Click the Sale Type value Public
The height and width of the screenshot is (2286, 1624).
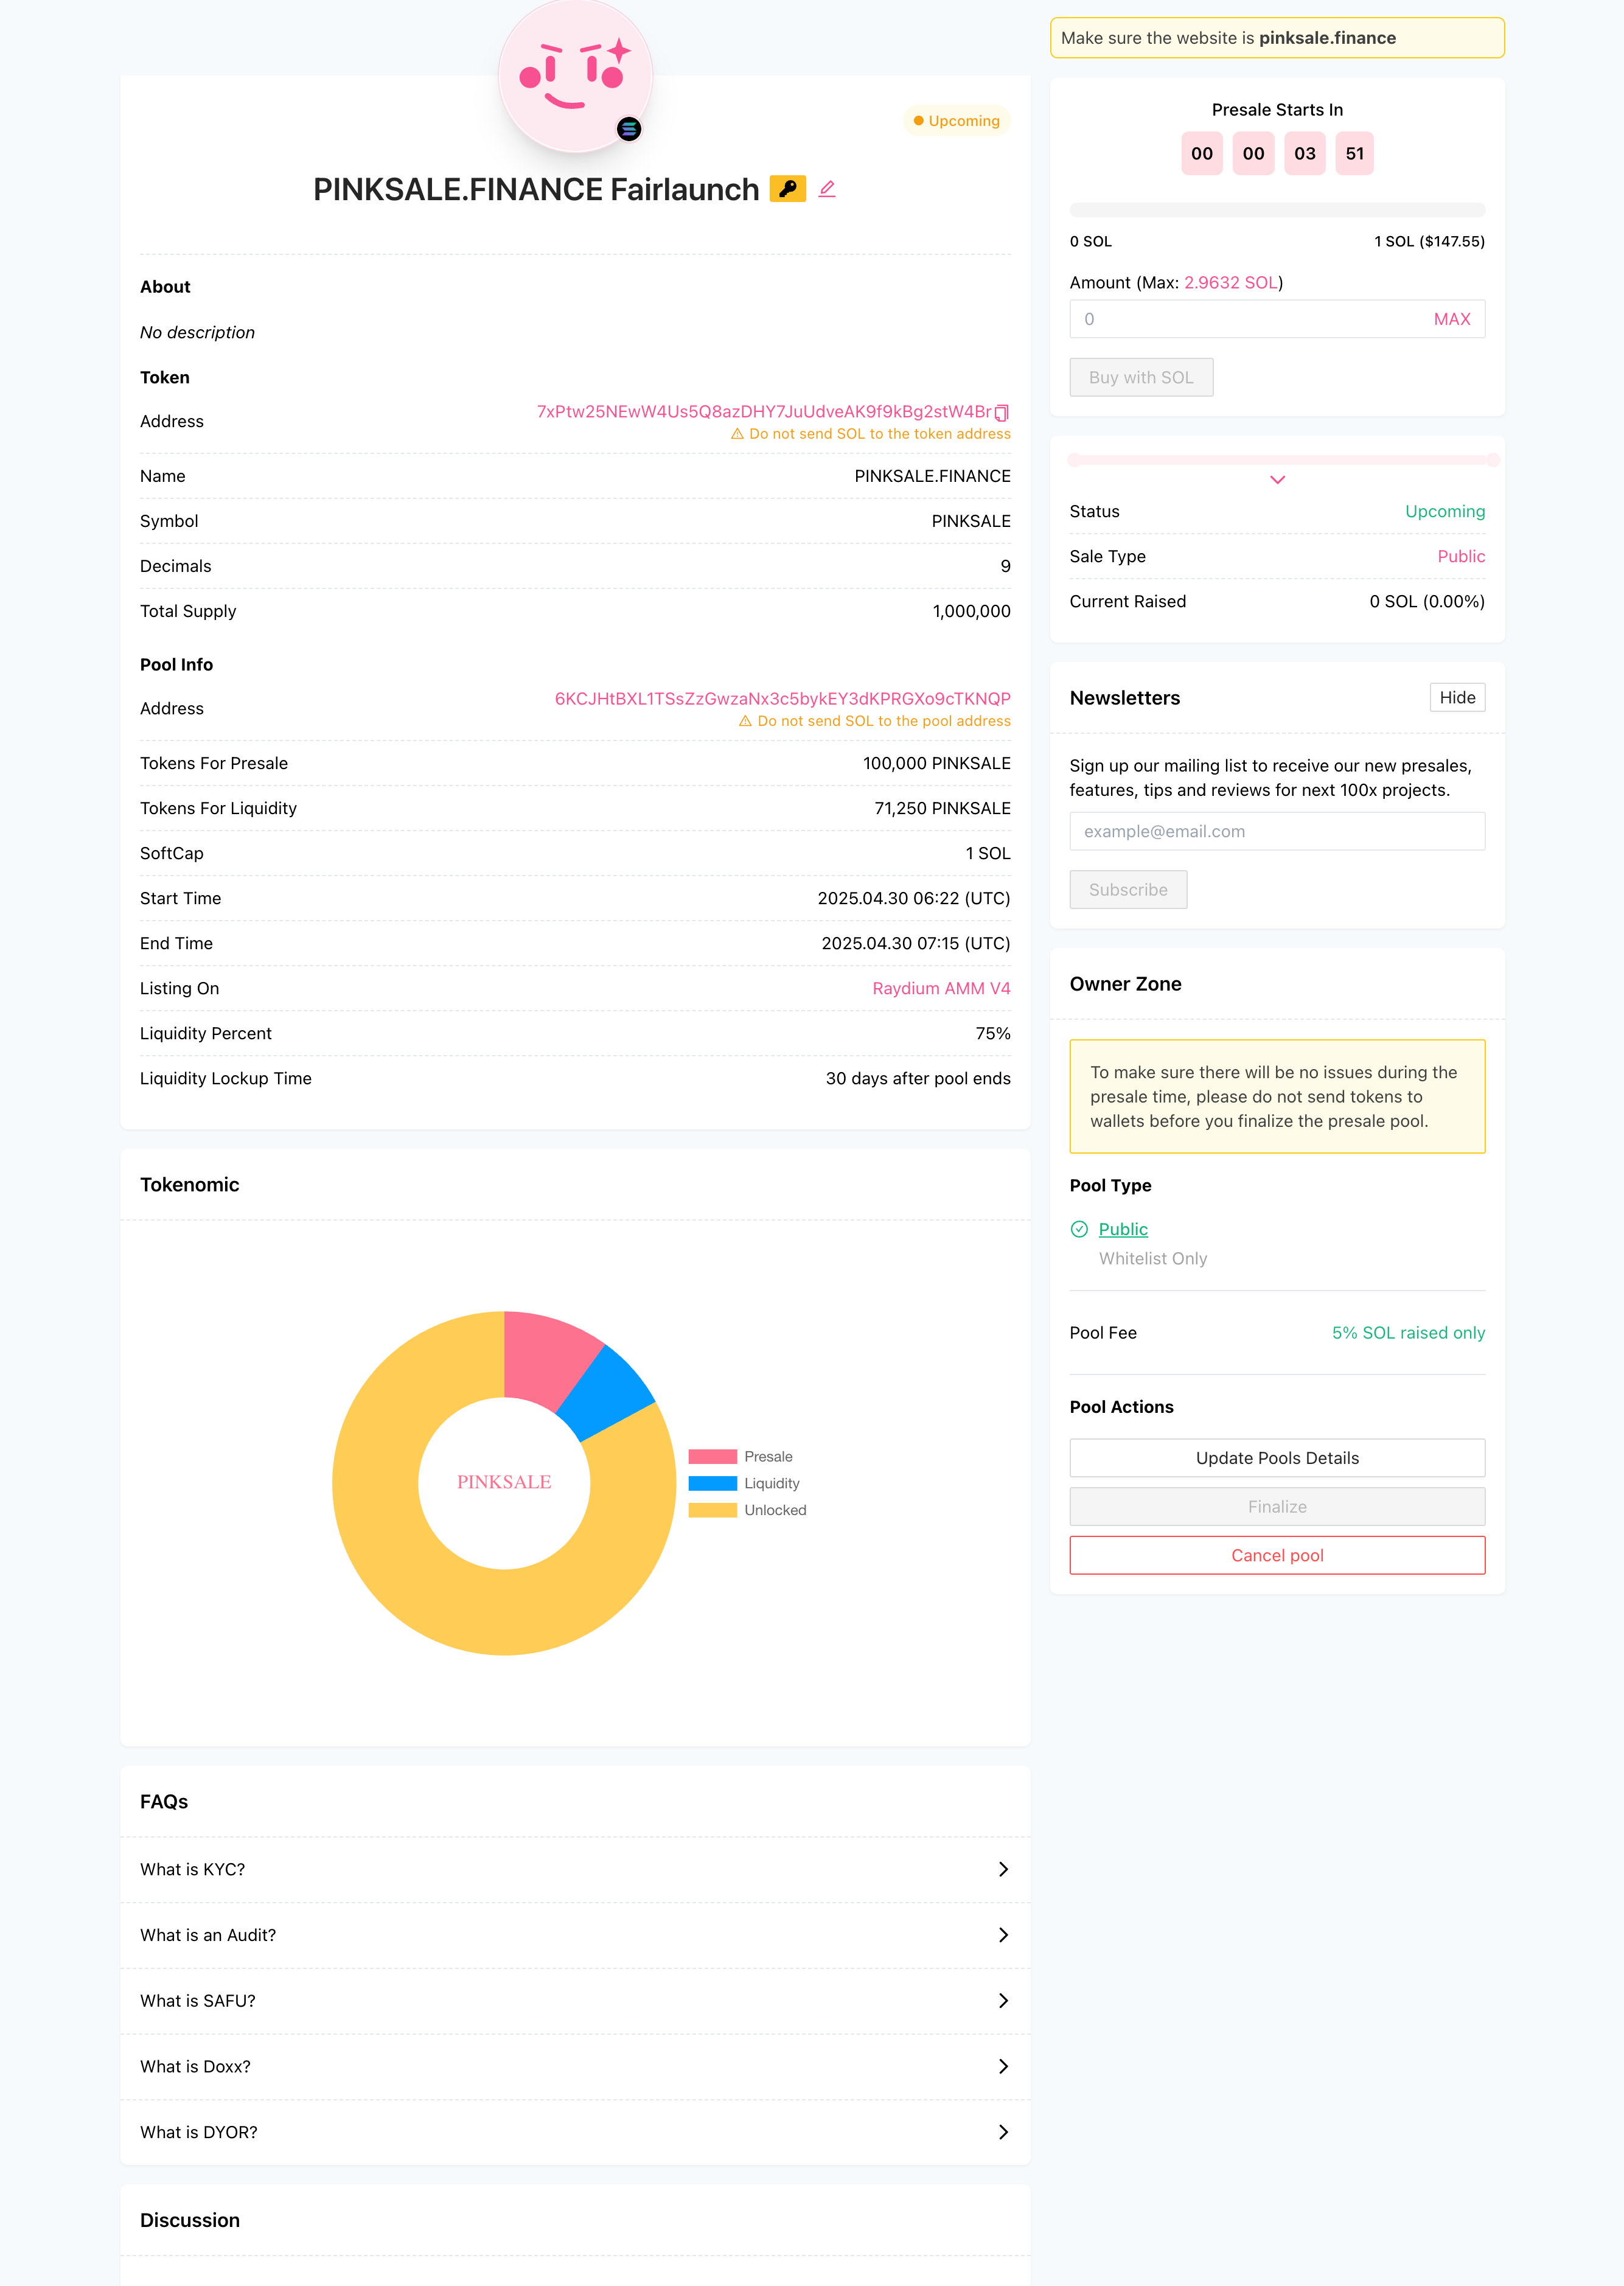coord(1461,556)
